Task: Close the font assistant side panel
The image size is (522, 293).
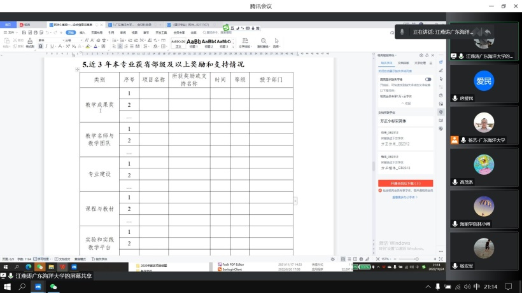Action: [434, 56]
